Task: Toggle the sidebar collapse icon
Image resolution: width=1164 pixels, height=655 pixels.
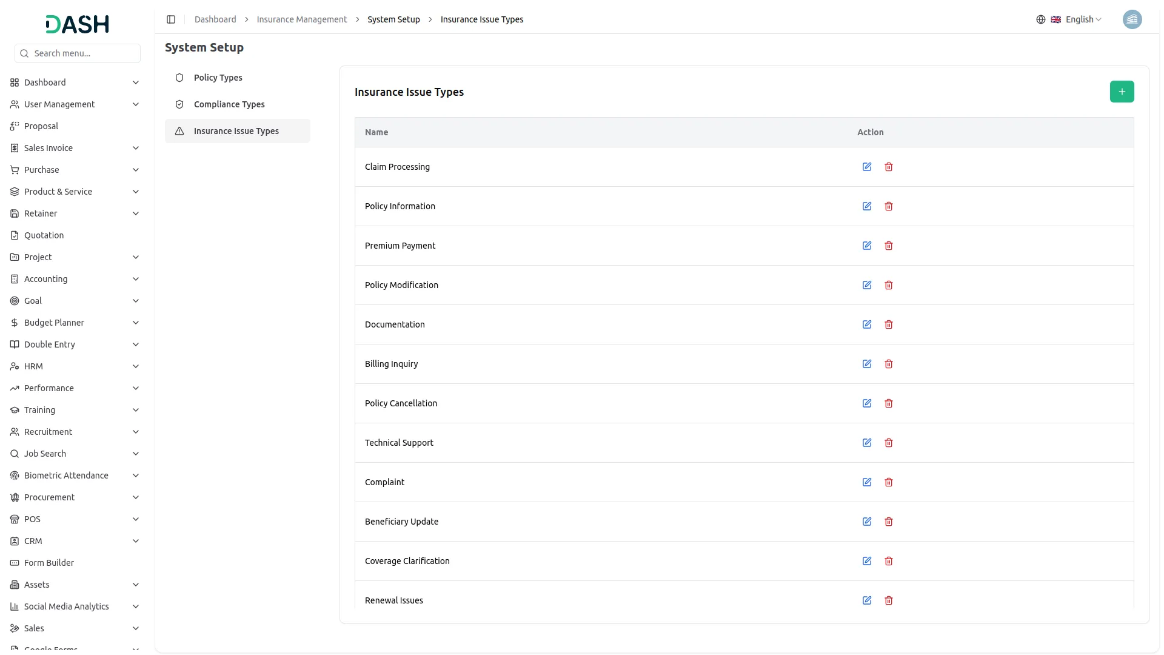Action: point(171,19)
